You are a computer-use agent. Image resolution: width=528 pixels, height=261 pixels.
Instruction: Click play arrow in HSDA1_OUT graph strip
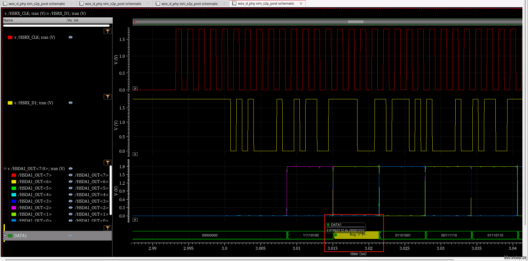[x=135, y=220]
